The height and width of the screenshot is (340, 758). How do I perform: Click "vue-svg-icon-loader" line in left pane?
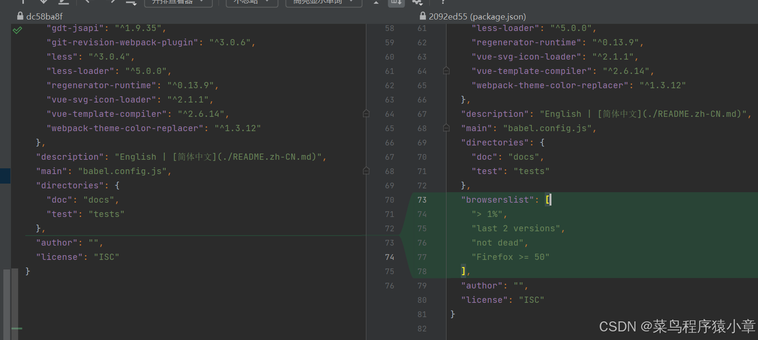pyautogui.click(x=130, y=100)
